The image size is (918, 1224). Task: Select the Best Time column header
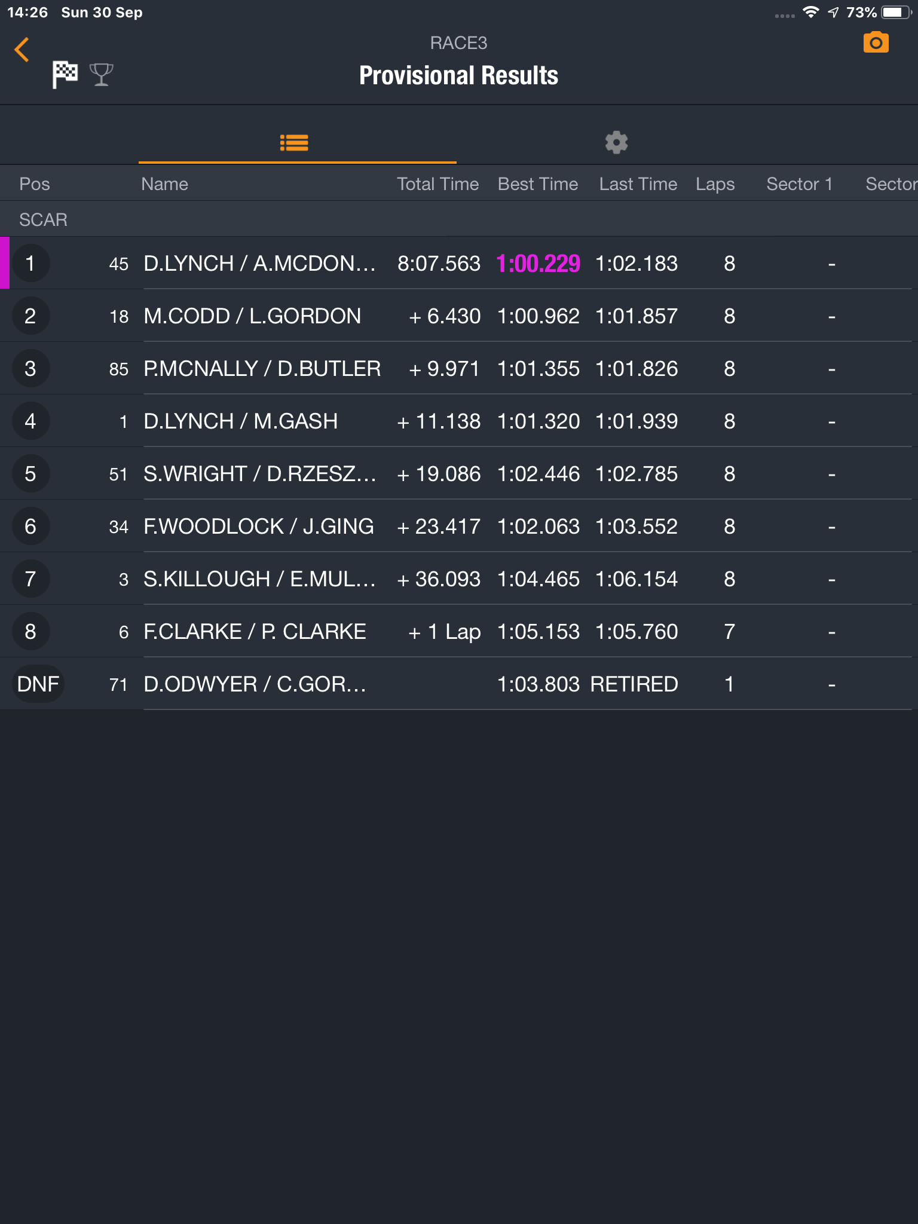[x=538, y=184]
